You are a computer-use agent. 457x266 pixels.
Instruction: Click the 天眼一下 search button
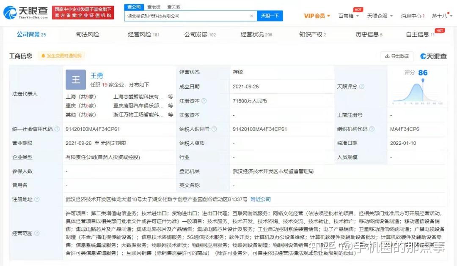(x=270, y=16)
